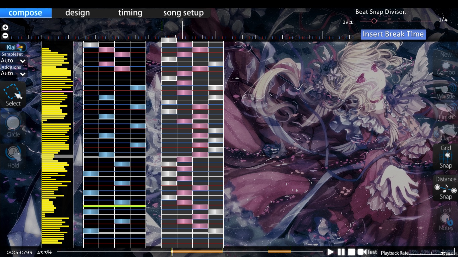Click the 1/4 snap divisor value
The width and height of the screenshot is (458, 257).
443,20
